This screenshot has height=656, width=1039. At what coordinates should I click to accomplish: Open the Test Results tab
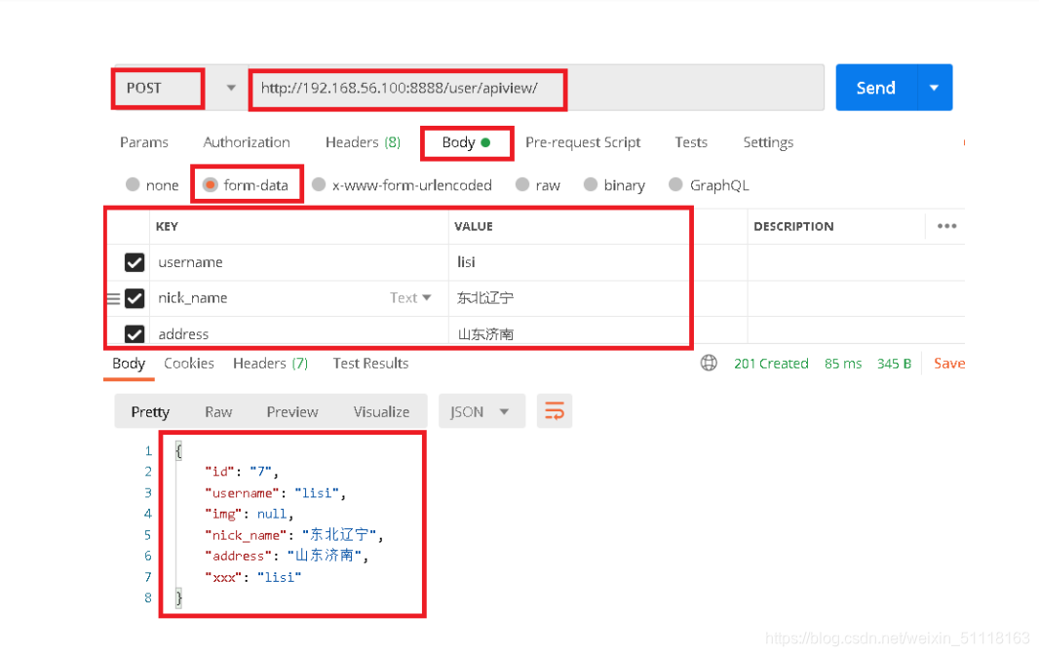[x=370, y=364]
